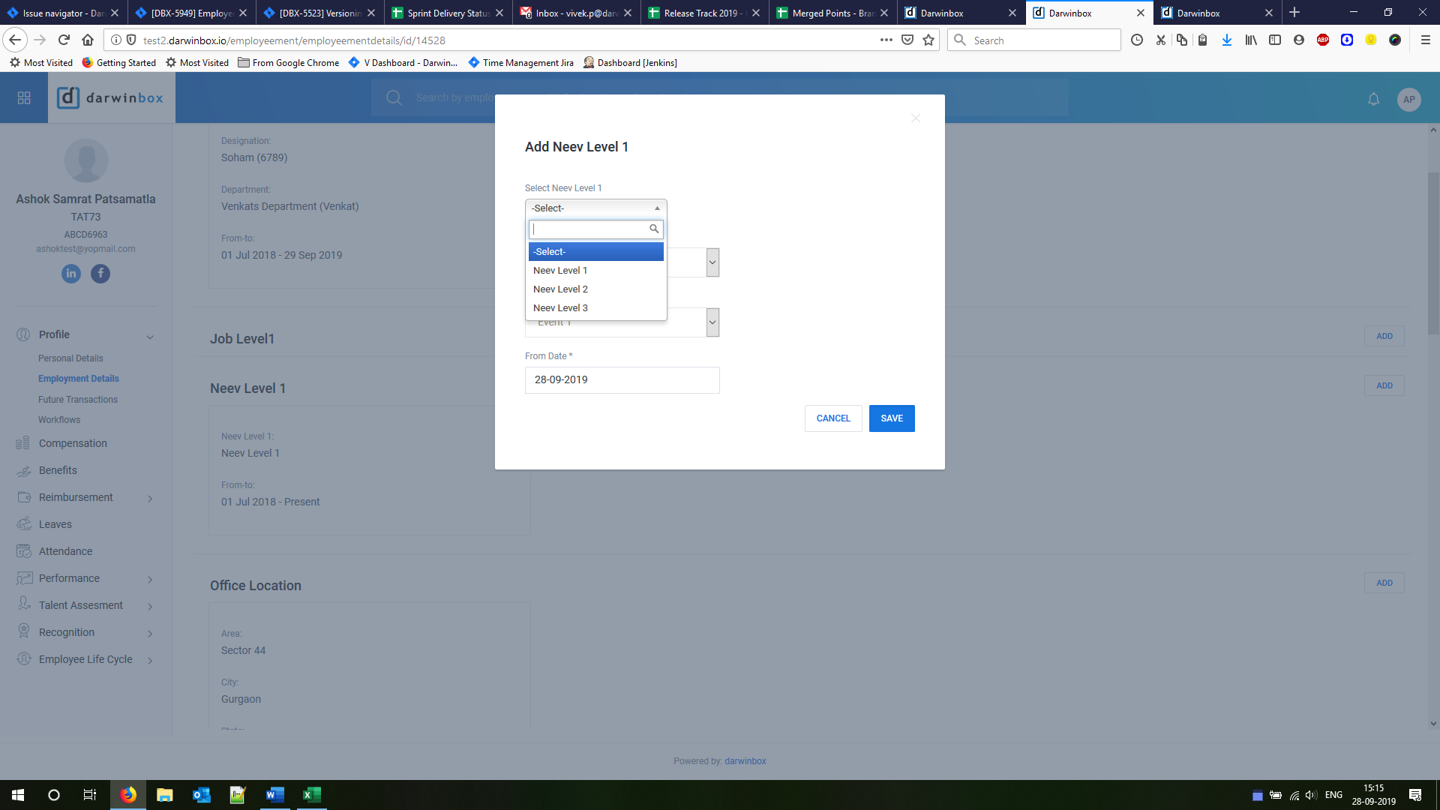Click the From Date input field
The height and width of the screenshot is (810, 1440).
[622, 380]
